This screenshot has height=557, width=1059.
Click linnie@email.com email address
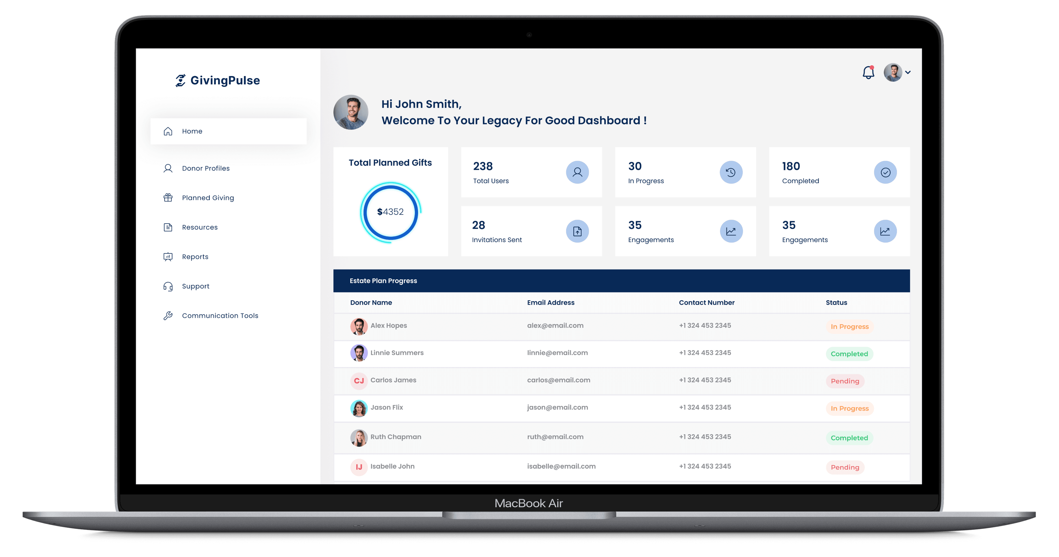[x=557, y=353]
